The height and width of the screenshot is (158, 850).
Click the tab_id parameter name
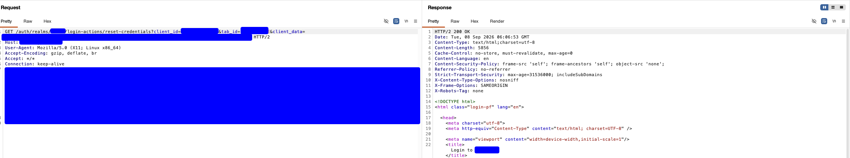(x=229, y=32)
